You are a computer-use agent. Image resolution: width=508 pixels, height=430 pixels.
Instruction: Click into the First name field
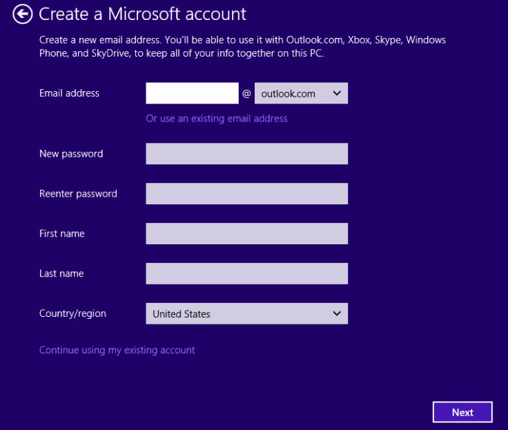pyautogui.click(x=246, y=234)
